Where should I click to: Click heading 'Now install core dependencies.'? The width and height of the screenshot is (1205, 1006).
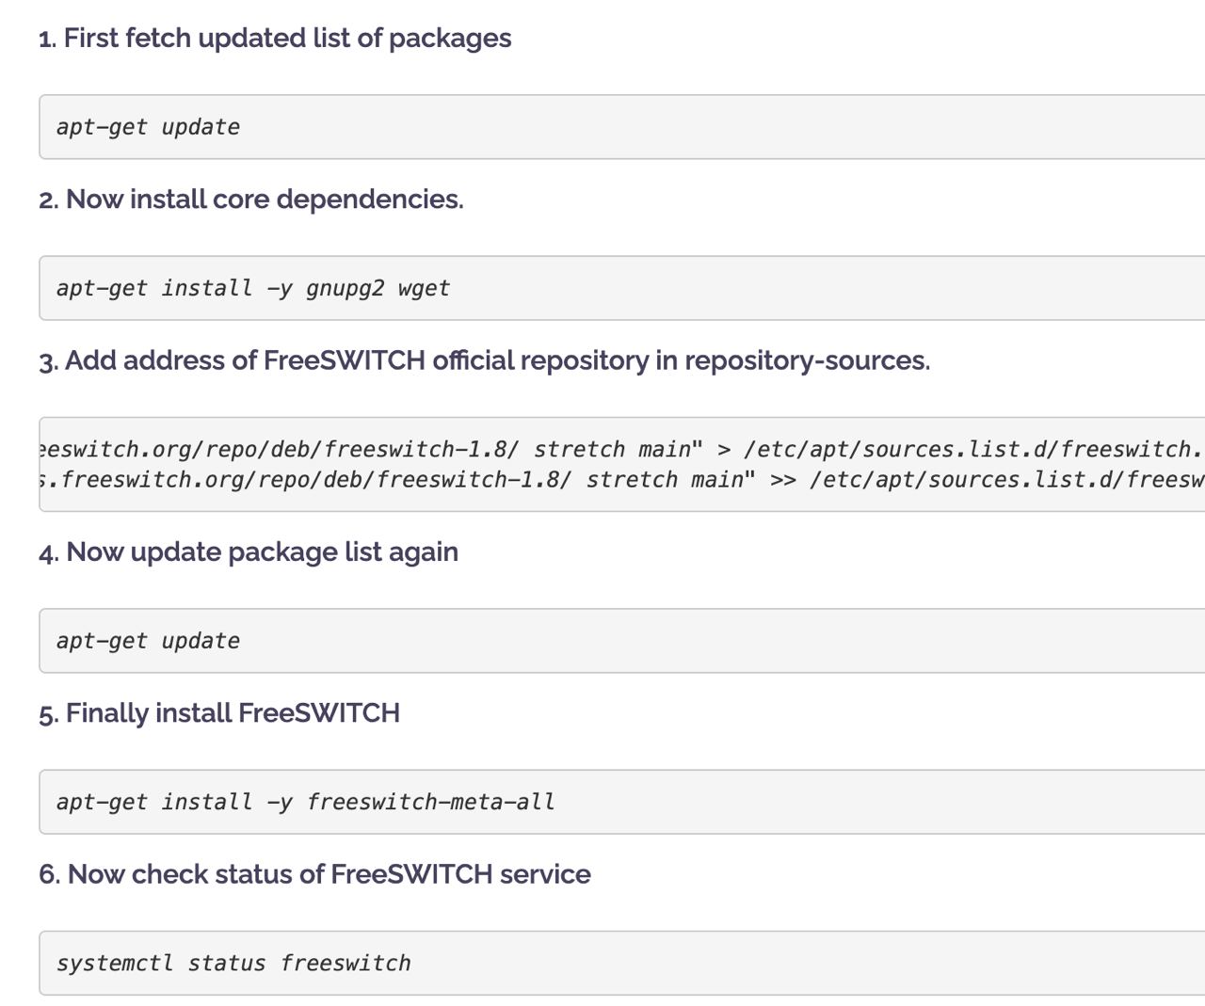(251, 200)
